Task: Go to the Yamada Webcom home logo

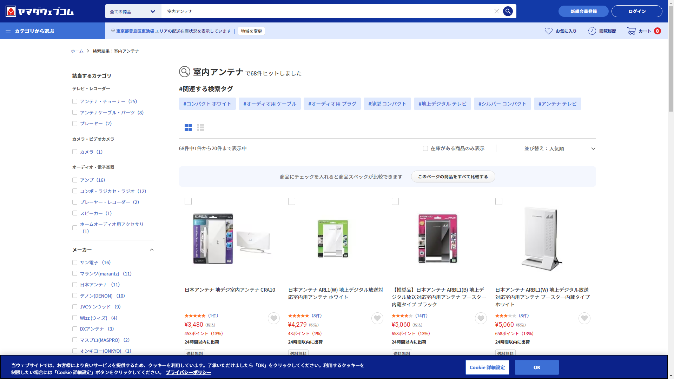Action: [x=39, y=11]
